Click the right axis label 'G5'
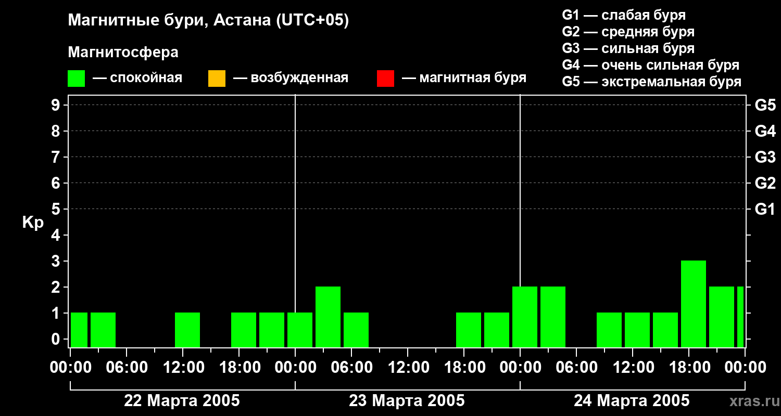The height and width of the screenshot is (416, 781). coord(765,105)
